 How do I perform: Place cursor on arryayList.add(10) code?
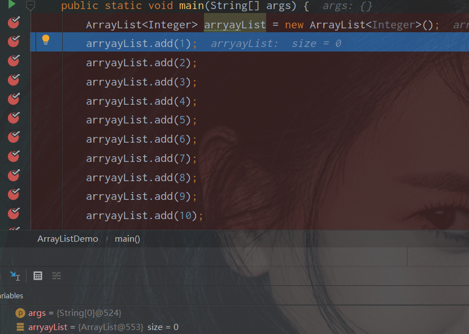[x=144, y=216]
